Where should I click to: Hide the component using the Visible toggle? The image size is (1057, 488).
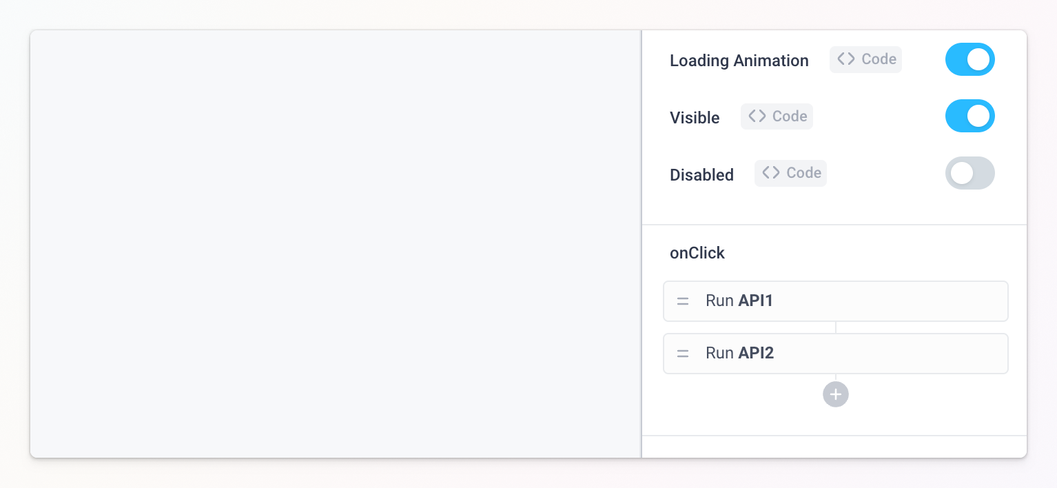tap(970, 116)
